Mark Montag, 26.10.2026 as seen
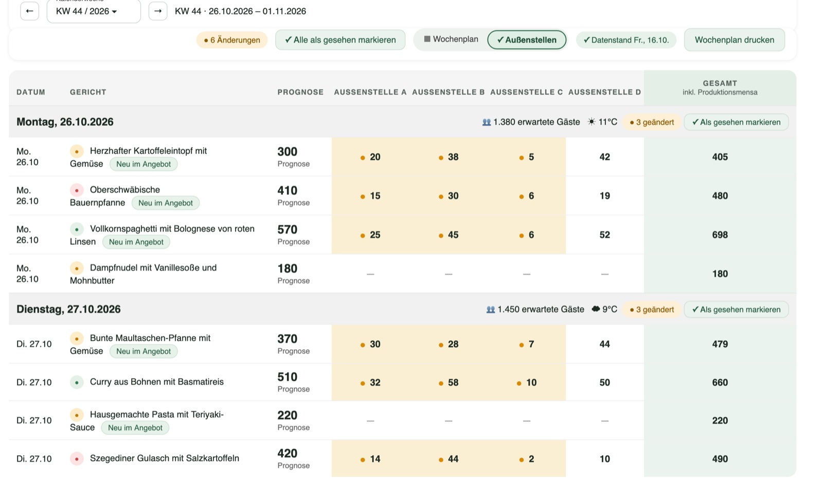 point(736,122)
